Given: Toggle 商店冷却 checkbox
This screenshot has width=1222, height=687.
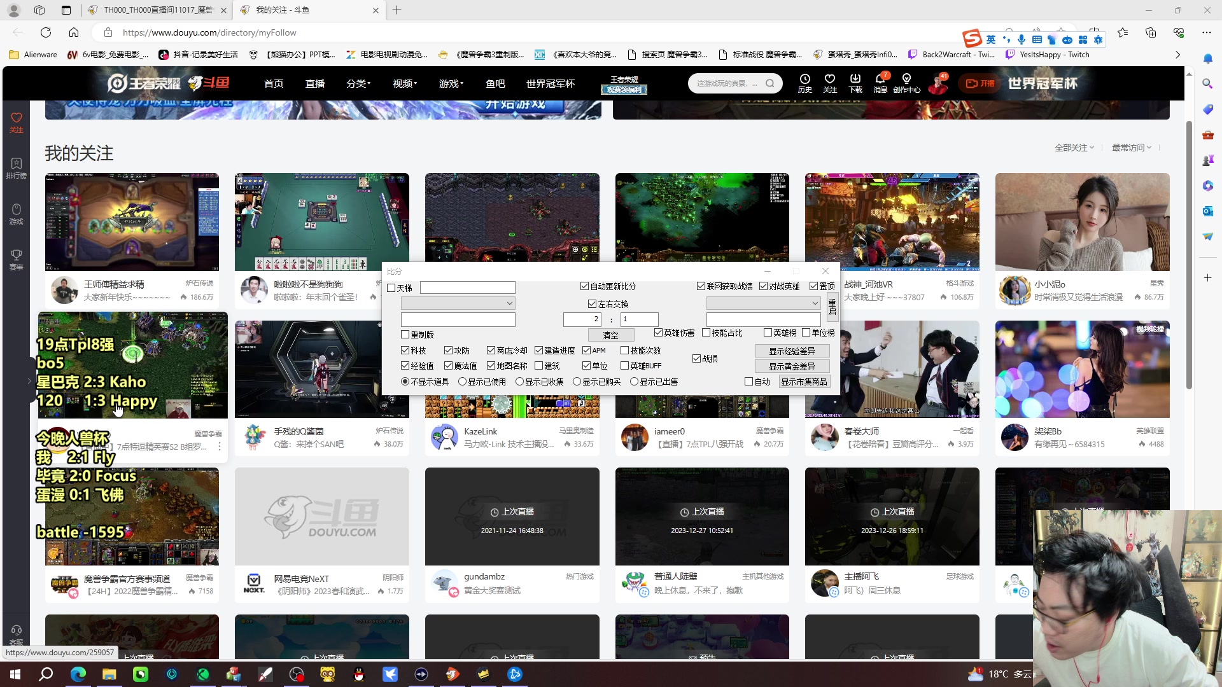Looking at the screenshot, I should (x=491, y=350).
